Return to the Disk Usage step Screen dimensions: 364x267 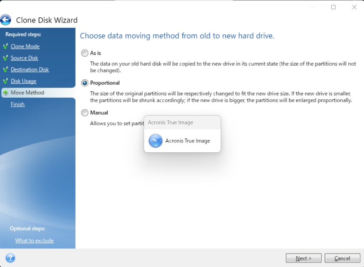click(24, 81)
